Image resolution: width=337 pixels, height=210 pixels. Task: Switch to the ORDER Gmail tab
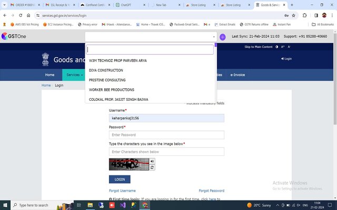26,5
